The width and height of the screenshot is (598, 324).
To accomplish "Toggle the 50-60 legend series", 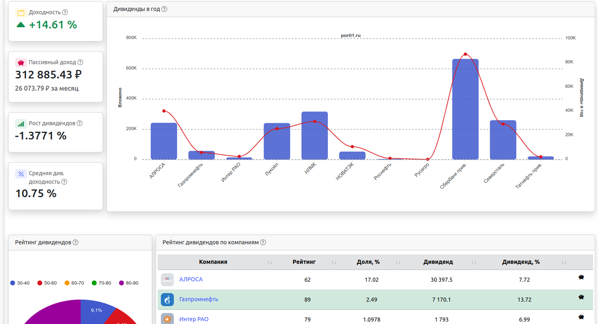I will click(x=47, y=283).
